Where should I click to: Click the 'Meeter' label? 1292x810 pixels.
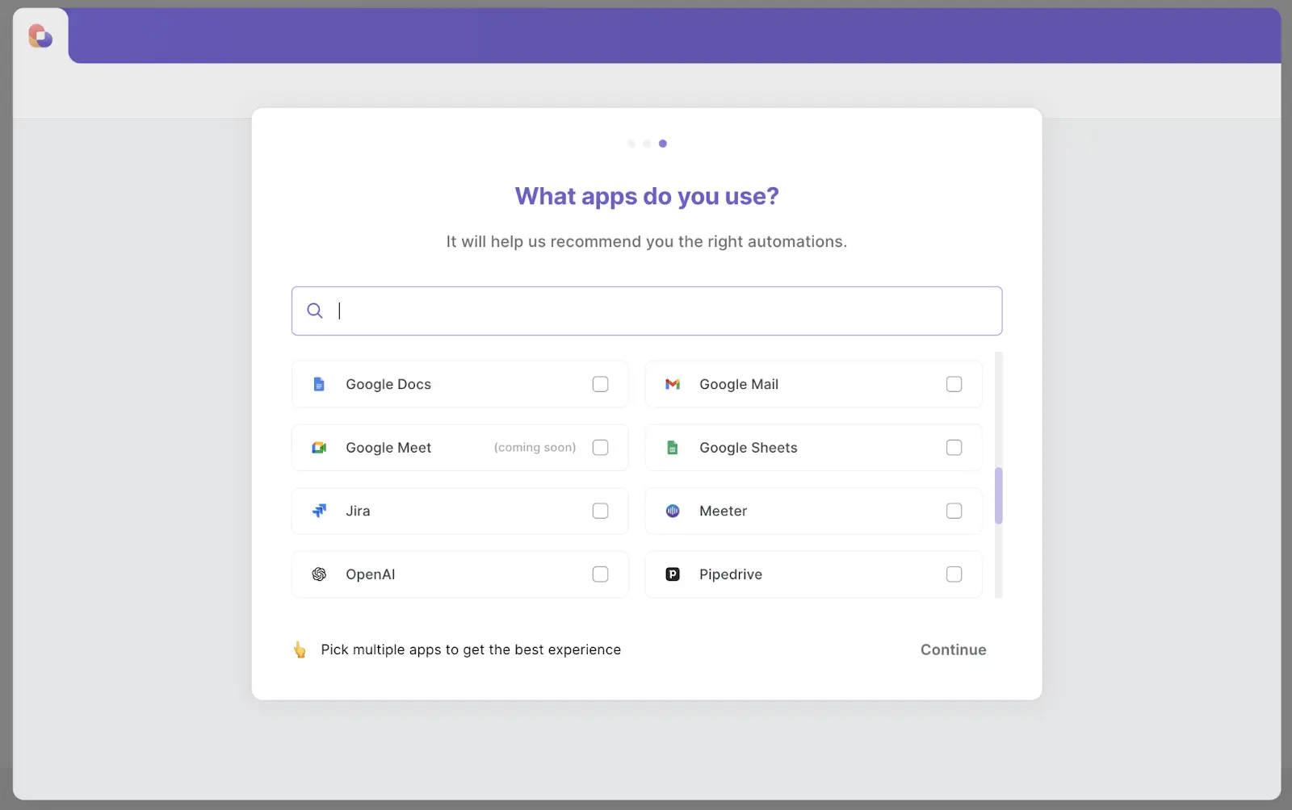pos(724,511)
